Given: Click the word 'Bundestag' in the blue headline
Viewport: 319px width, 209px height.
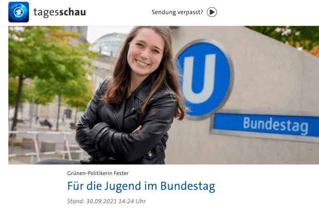Looking at the screenshot, I should point(188,186).
